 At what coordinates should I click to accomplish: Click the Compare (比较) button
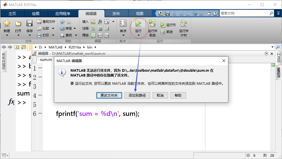(43, 28)
